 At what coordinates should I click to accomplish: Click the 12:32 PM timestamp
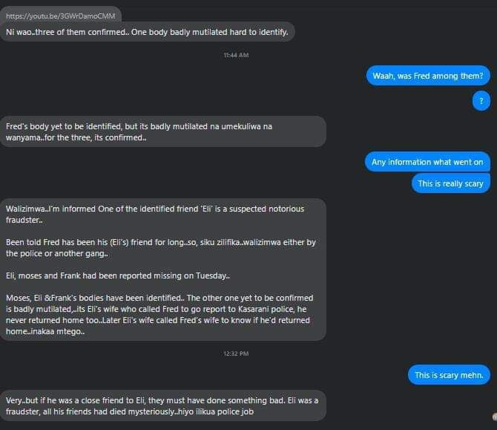click(236, 354)
